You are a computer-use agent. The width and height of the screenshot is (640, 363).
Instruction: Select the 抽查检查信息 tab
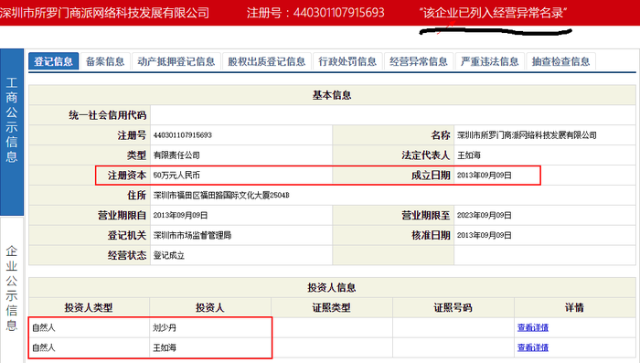[560, 61]
